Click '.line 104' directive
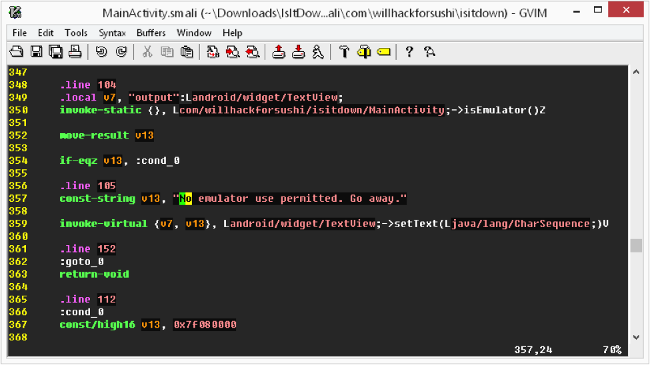 coord(88,85)
